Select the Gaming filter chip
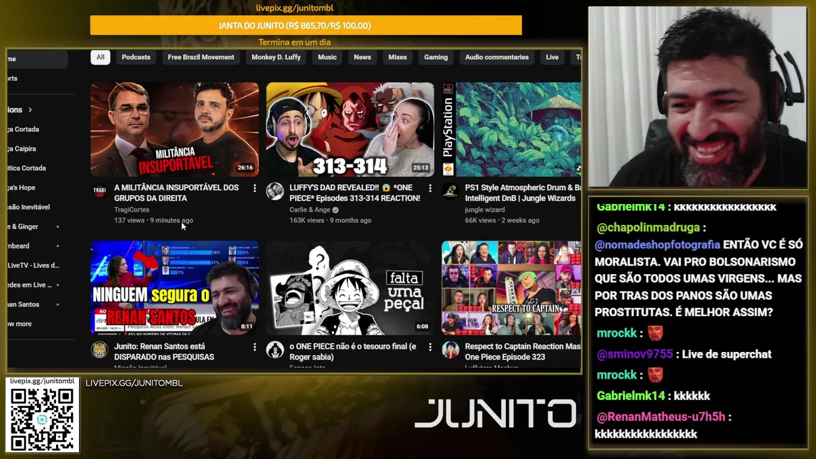 (436, 57)
